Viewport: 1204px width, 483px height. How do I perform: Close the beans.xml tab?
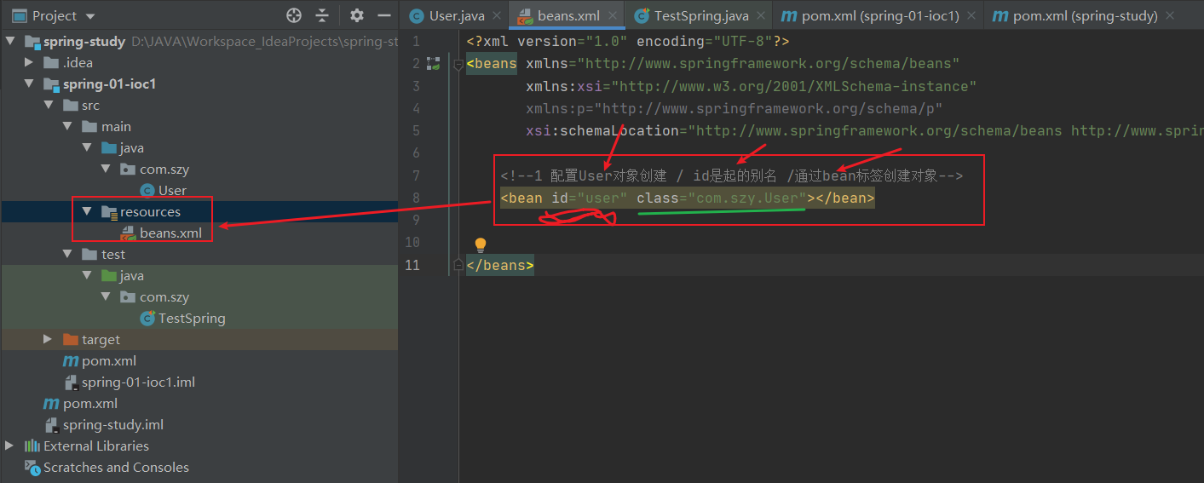pos(614,16)
